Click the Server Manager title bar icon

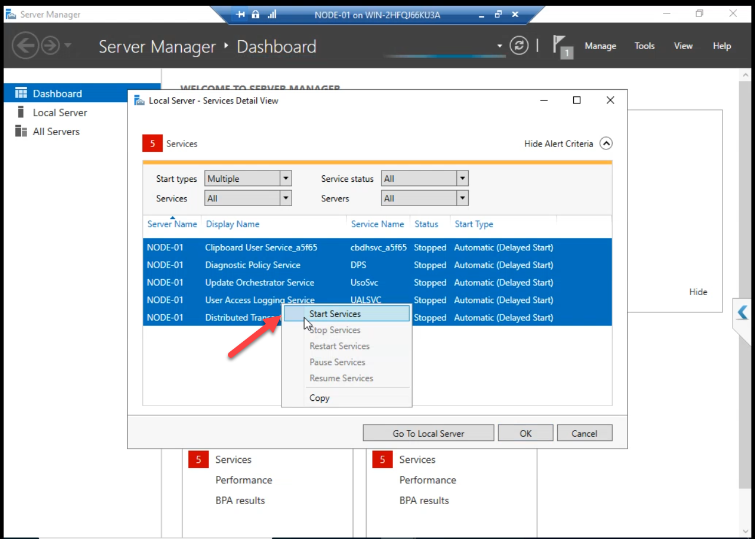10,14
